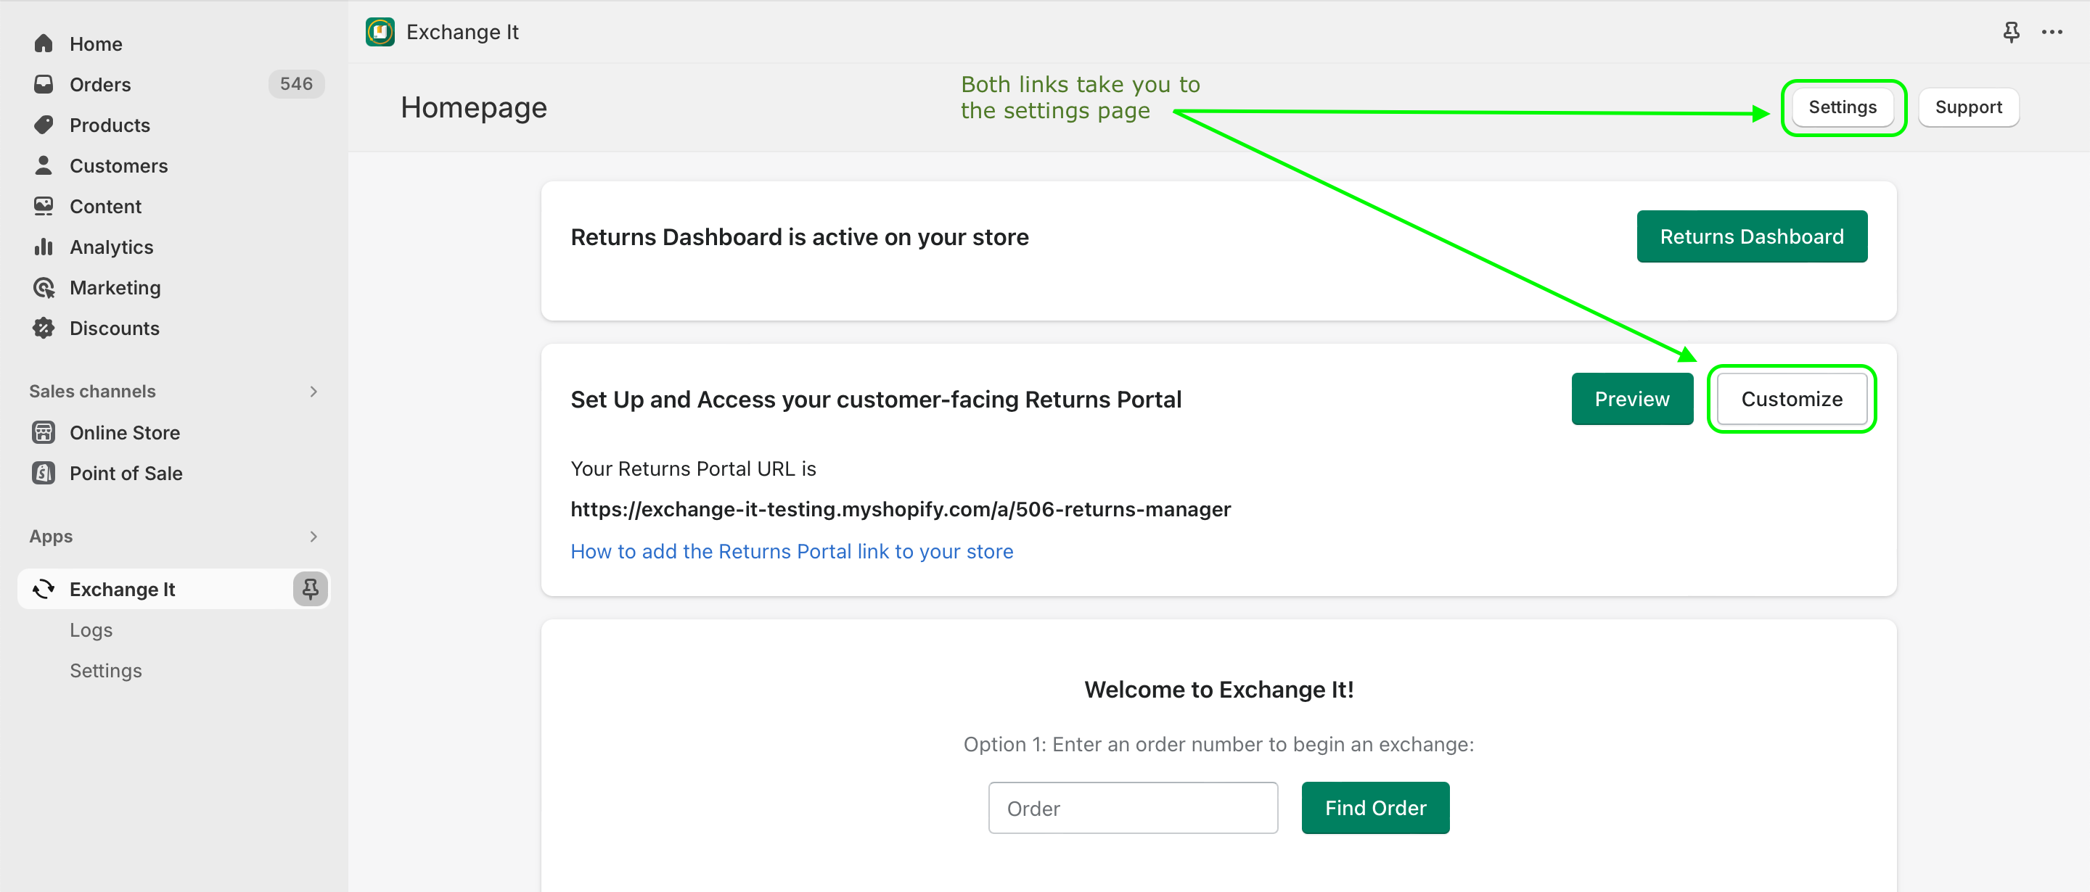The height and width of the screenshot is (892, 2090).
Task: Open the three-dot more options menu
Action: 2052,32
